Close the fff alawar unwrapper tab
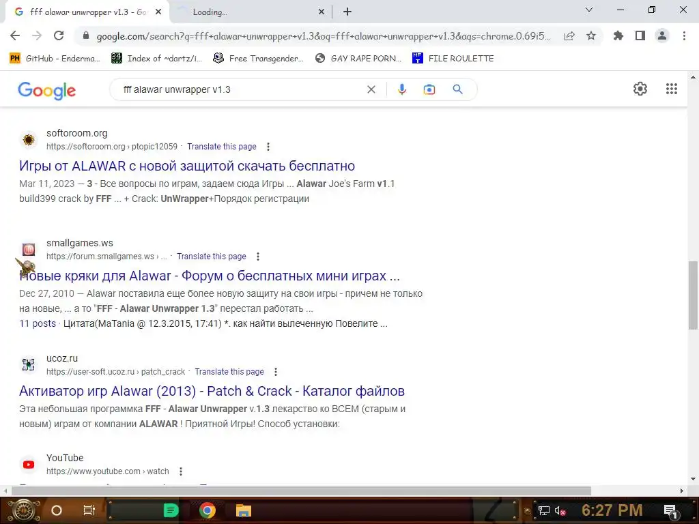The width and height of the screenshot is (699, 524). pos(158,12)
